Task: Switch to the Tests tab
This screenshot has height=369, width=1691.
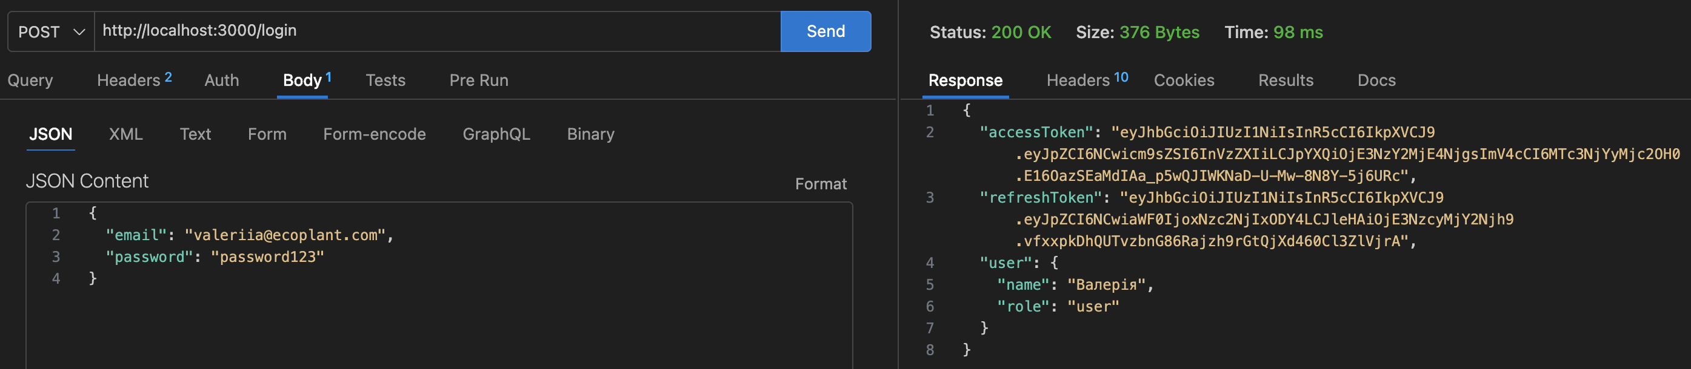Action: (385, 80)
